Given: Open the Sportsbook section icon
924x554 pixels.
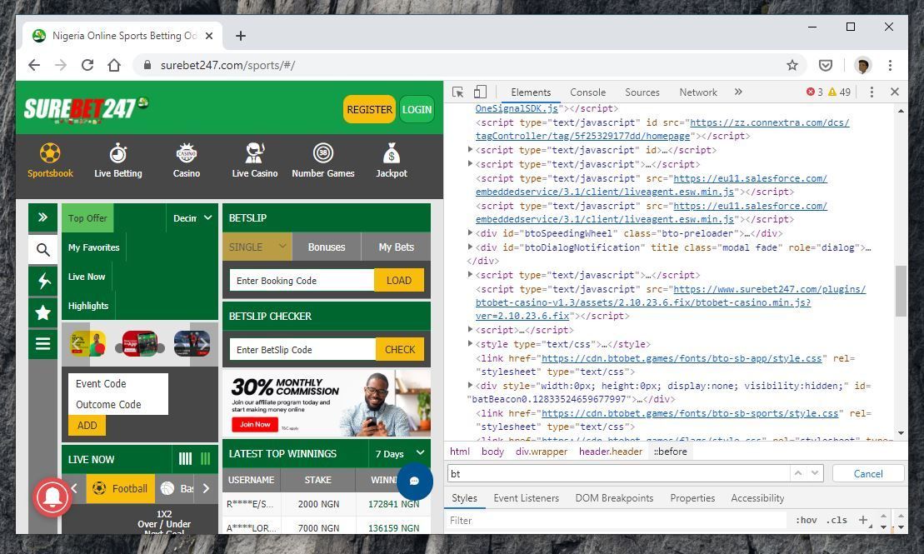Looking at the screenshot, I should pyautogui.click(x=50, y=153).
